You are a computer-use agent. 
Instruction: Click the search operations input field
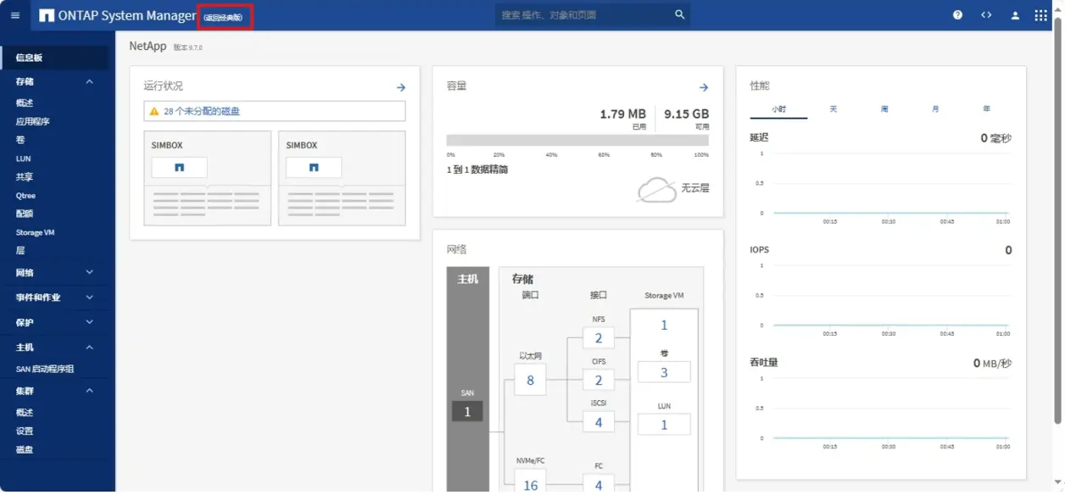coord(585,14)
